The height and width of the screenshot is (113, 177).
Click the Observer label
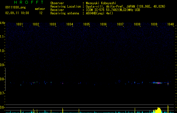(57, 3)
